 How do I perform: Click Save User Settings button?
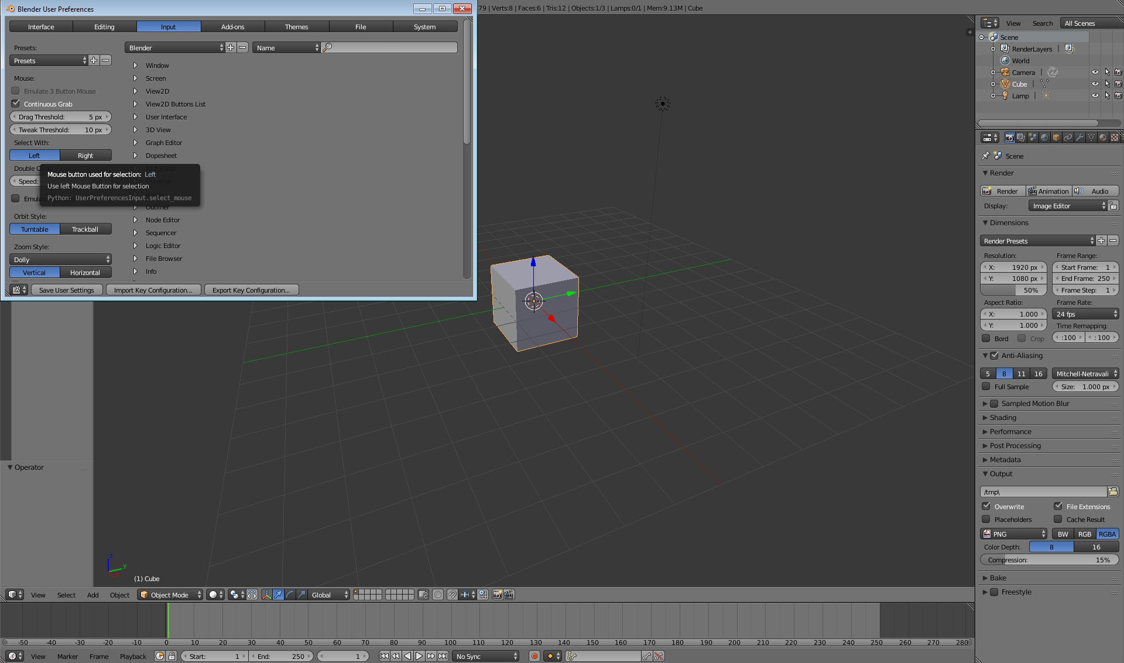click(x=67, y=290)
